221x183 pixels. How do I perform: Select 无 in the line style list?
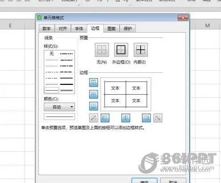click(x=52, y=54)
